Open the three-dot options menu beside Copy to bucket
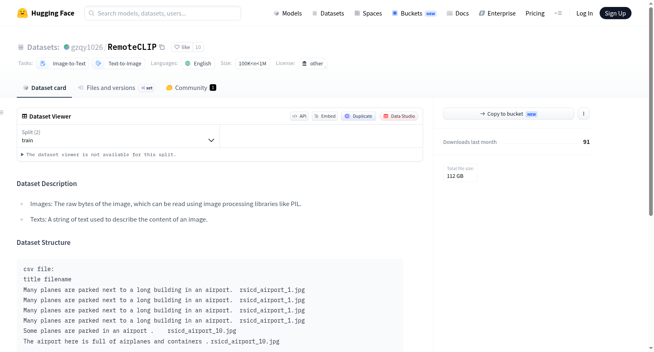Screen dimensions: 654x352 click(x=584, y=114)
